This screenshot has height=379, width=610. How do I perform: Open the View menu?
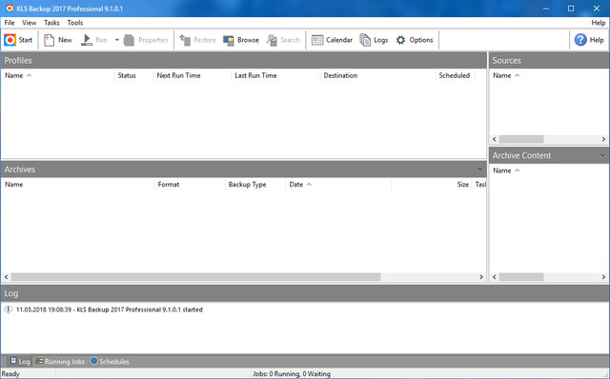tap(29, 23)
